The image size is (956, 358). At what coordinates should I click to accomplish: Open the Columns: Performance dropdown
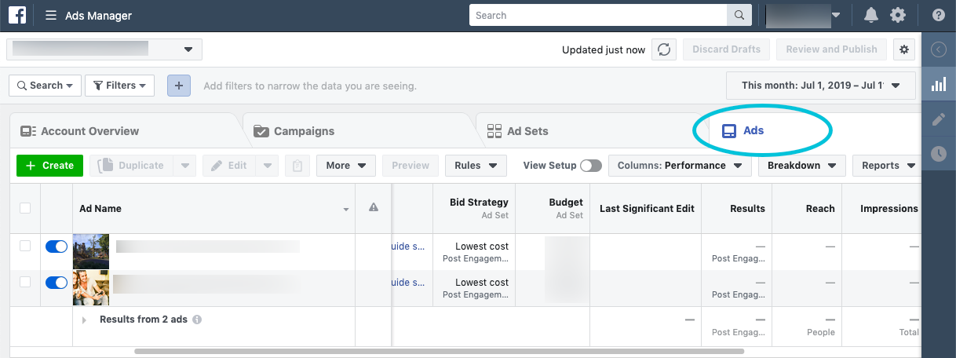point(679,166)
